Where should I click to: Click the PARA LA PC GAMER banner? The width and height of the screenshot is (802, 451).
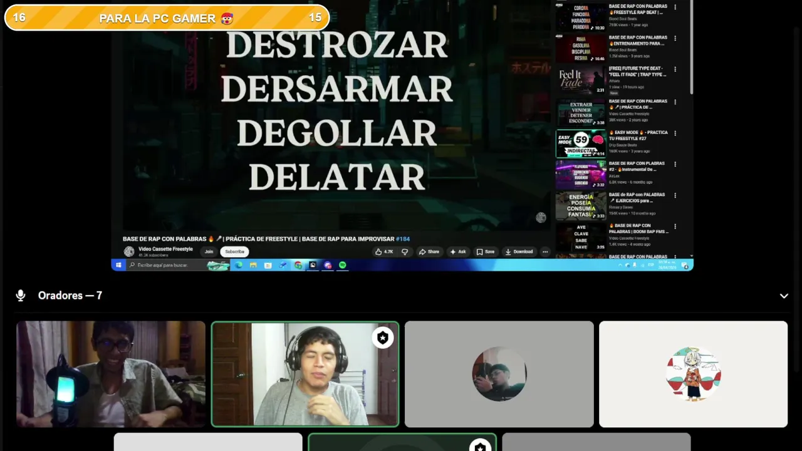[x=167, y=18]
